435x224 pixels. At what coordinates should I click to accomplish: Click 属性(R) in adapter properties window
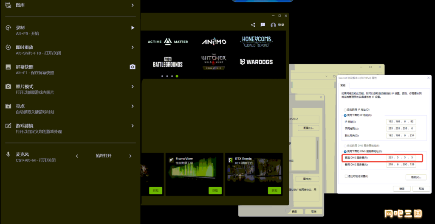pyautogui.click(x=307, y=179)
